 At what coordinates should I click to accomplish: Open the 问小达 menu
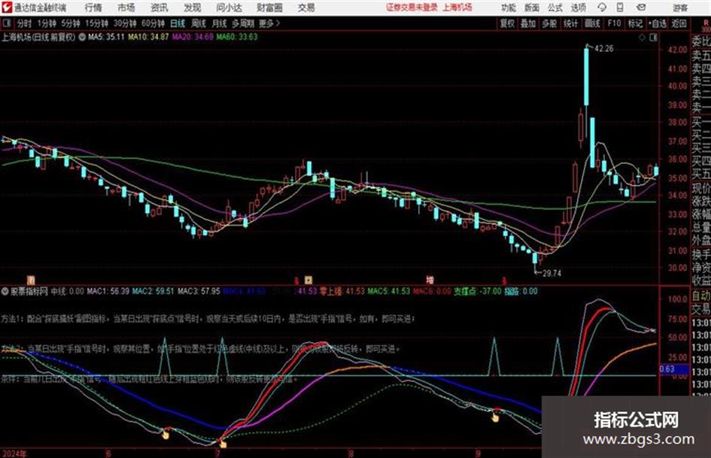[x=229, y=8]
